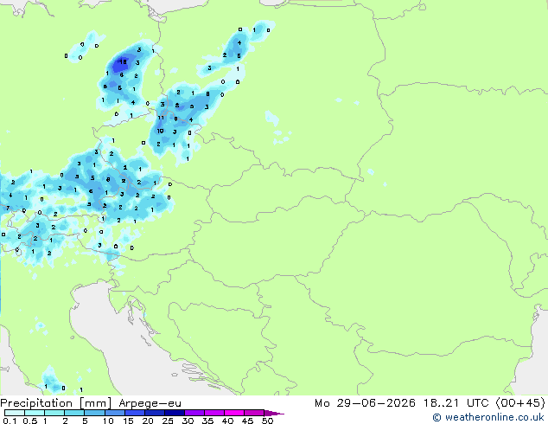The image size is (548, 424).
Task: Open the weatheronline.co.uk copyright link
Action: point(488,417)
